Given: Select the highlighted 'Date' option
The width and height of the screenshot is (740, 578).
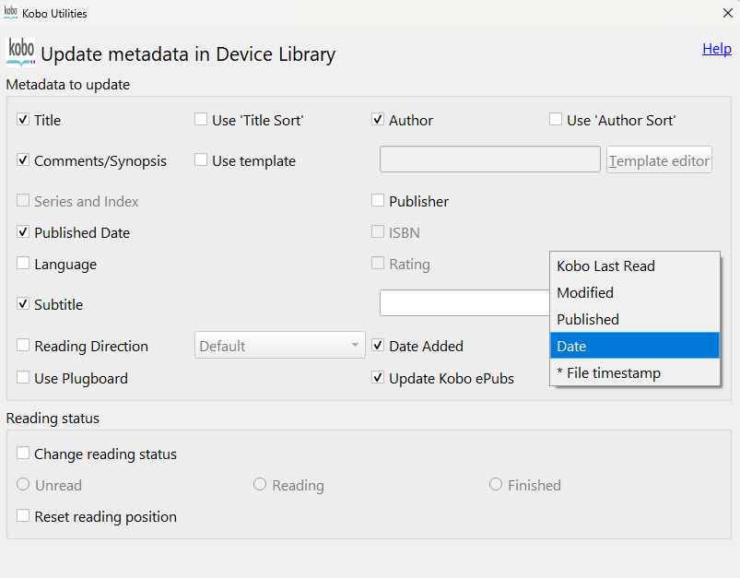Looking at the screenshot, I should click(571, 347).
